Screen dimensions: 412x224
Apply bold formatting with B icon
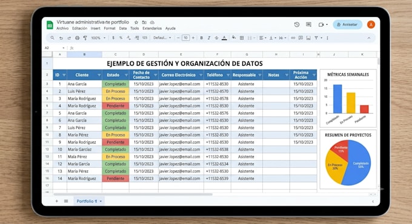coord(201,38)
